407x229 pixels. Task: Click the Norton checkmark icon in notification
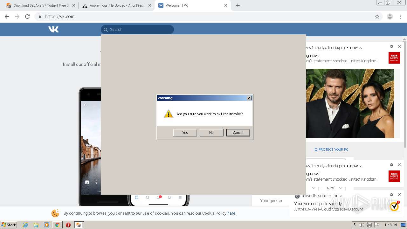(394, 206)
